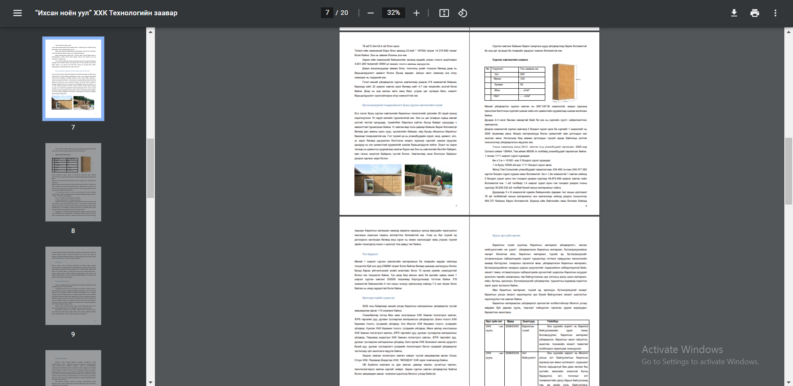793x386 pixels.
Task: Jump to the page 9 thumbnail
Action: click(x=73, y=286)
